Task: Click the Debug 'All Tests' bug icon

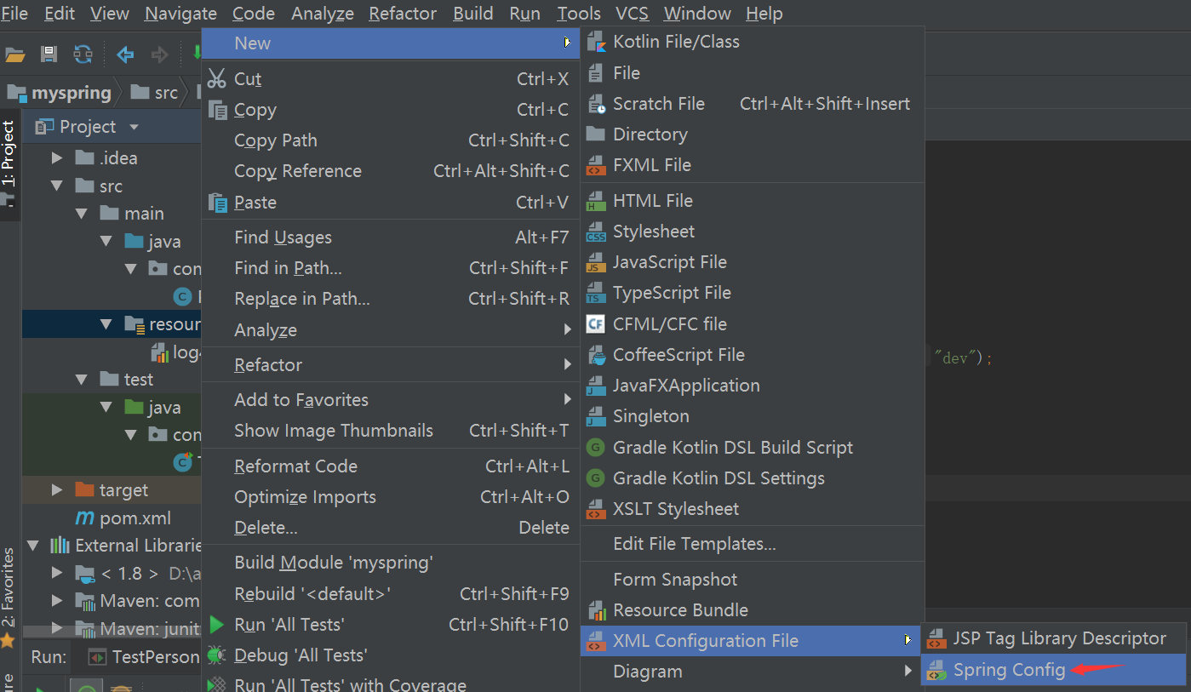Action: pyautogui.click(x=216, y=655)
